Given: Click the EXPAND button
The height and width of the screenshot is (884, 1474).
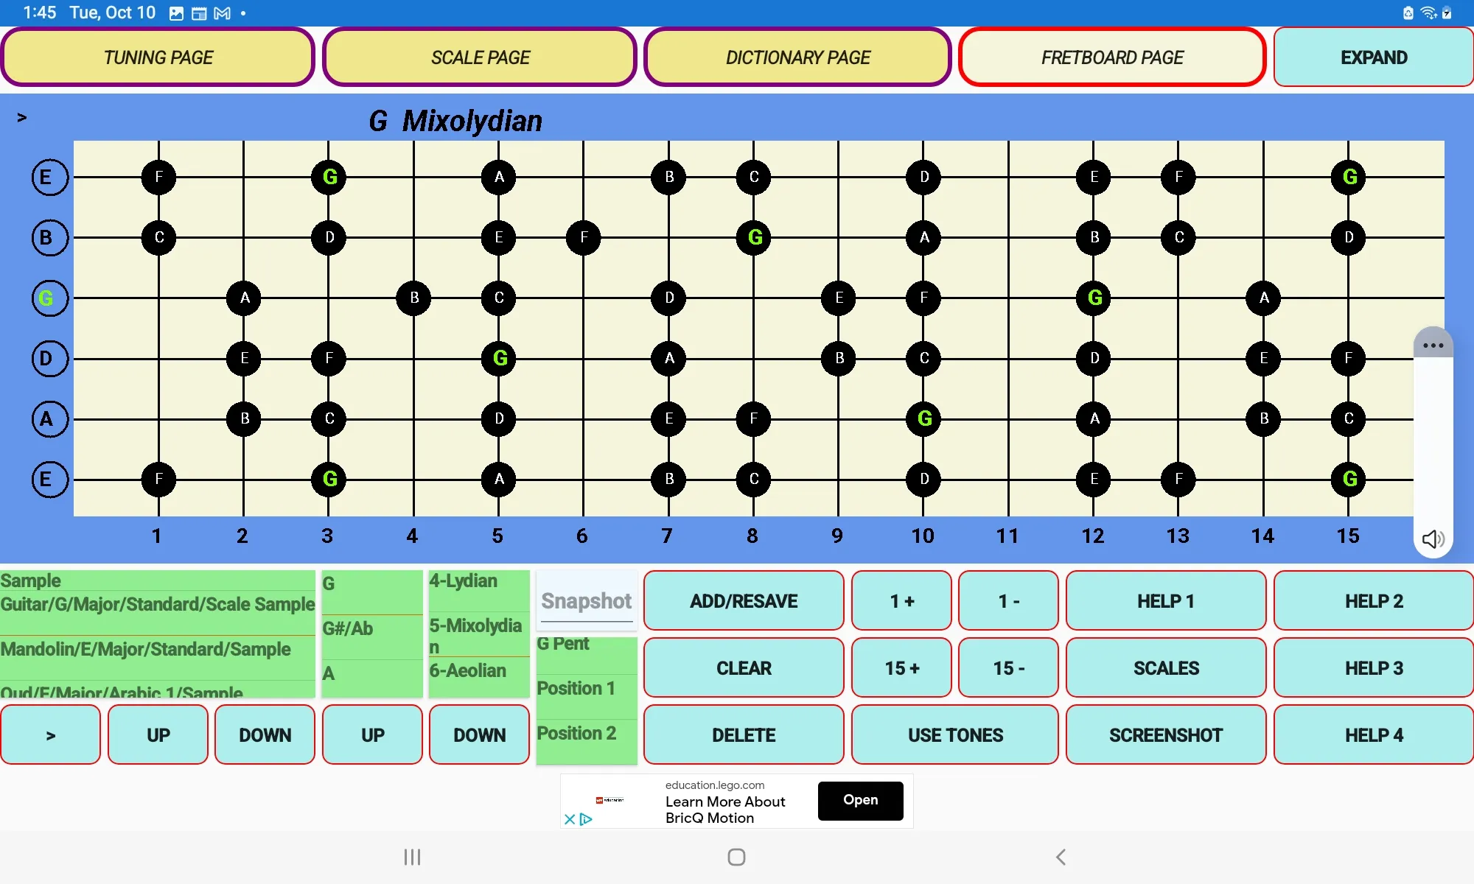Looking at the screenshot, I should tap(1374, 57).
